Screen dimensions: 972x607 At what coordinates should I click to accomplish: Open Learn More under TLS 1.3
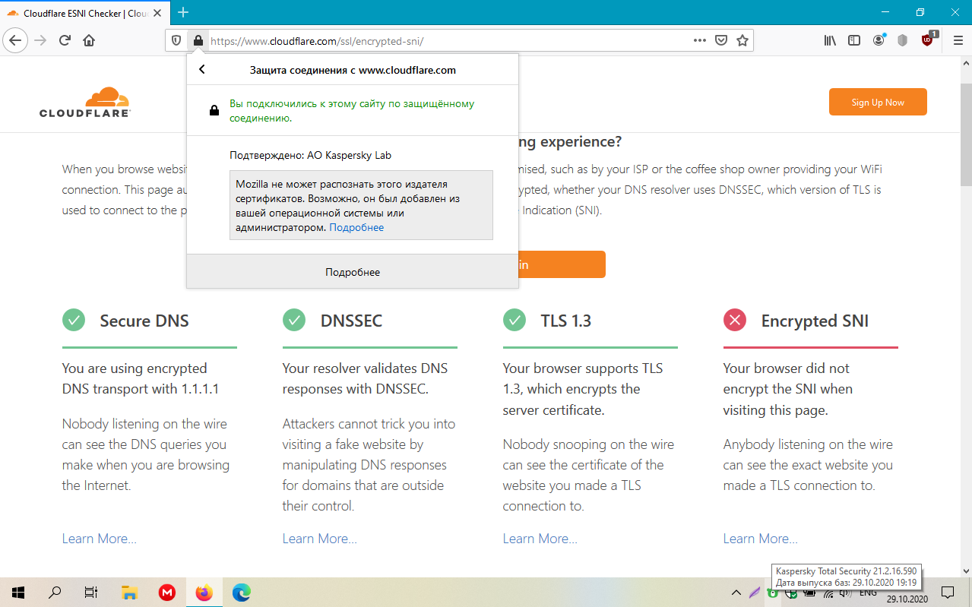pyautogui.click(x=540, y=539)
